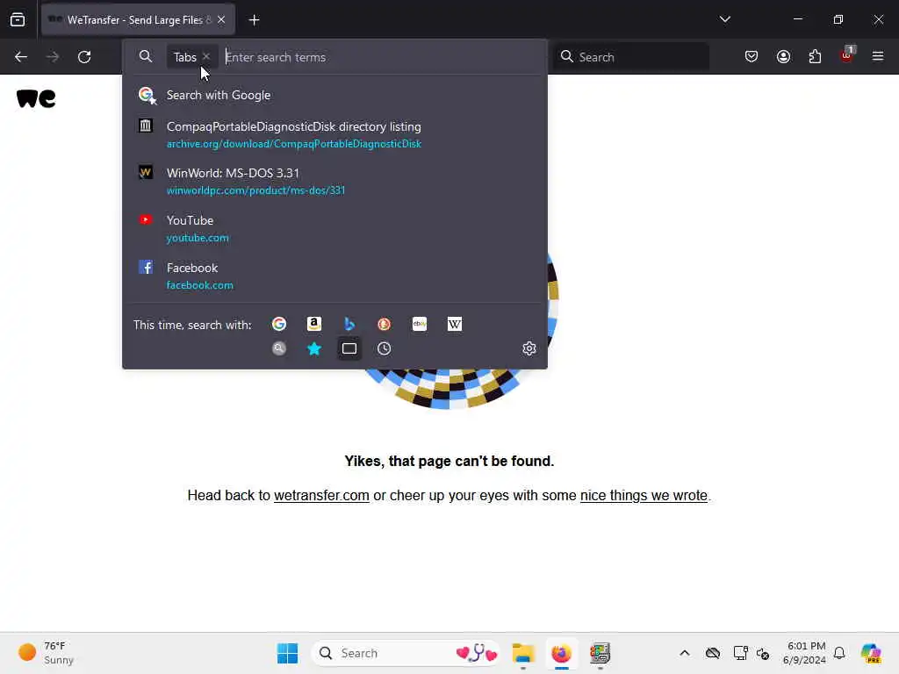Viewport: 899px width, 674px height.
Task: Follow the wetransfer.com link
Action: pyautogui.click(x=321, y=495)
